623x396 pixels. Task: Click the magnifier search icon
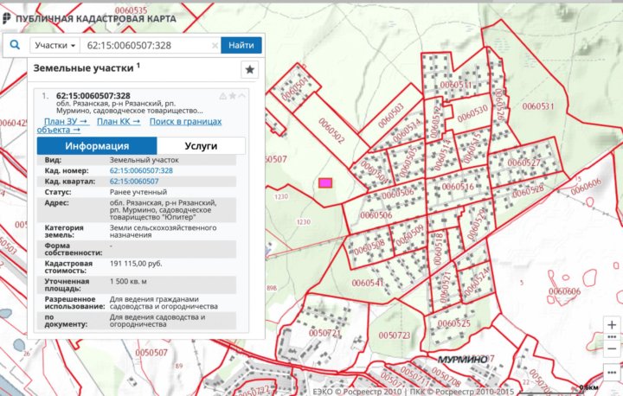coord(15,45)
